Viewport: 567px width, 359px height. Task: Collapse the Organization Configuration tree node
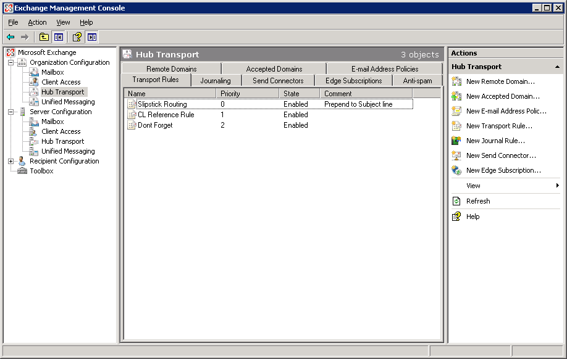tap(11, 62)
